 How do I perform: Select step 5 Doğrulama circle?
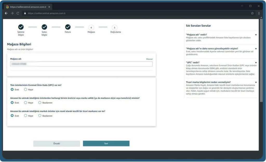(115, 28)
